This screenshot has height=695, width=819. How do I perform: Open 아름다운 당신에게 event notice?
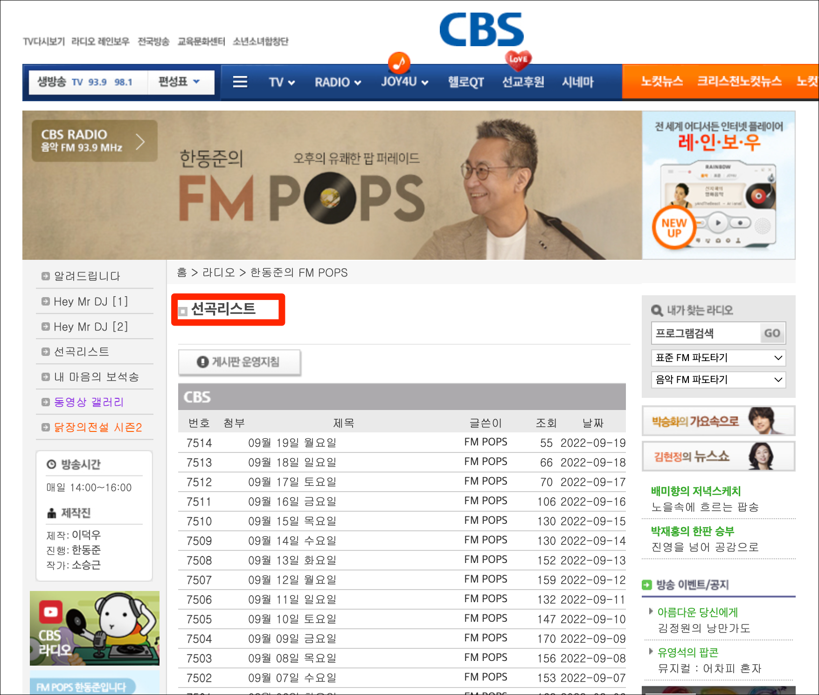[x=698, y=612]
